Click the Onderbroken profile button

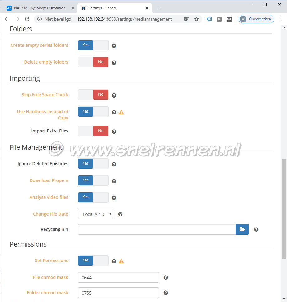[x=256, y=19]
